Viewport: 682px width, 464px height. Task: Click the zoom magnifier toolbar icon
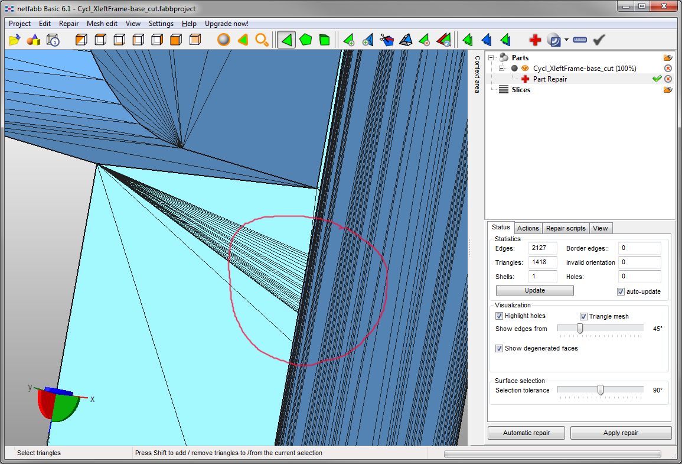click(262, 40)
